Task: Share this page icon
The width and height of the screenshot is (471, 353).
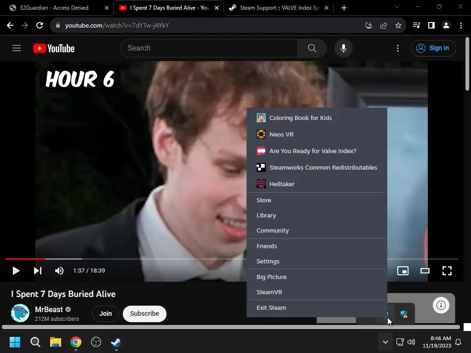Action: pos(383,26)
